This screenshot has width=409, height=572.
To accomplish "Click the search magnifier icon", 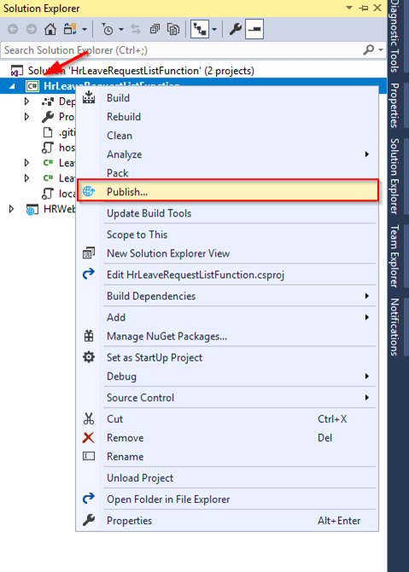I will pos(370,49).
